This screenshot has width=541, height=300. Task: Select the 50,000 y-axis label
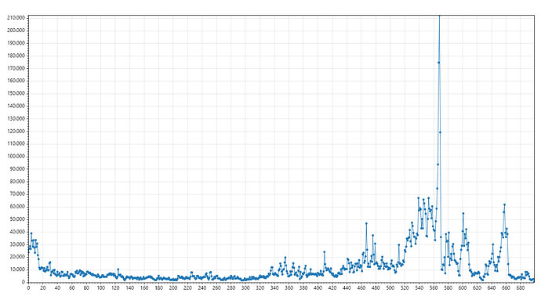16,219
